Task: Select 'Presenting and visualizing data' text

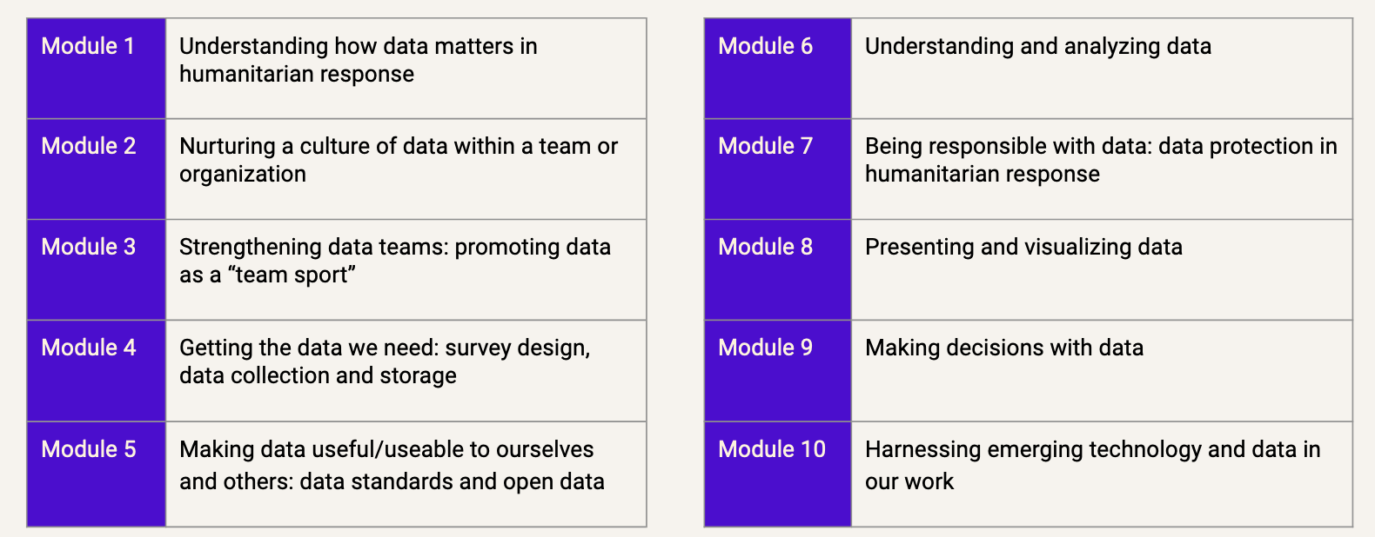Action: (x=1023, y=248)
